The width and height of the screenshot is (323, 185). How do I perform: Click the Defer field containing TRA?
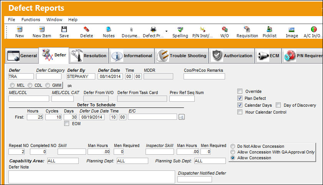pos(21,76)
